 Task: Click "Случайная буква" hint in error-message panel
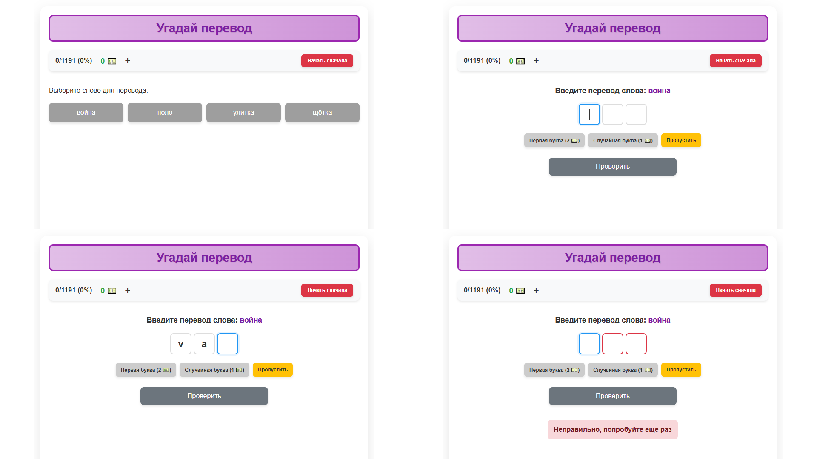[623, 370]
